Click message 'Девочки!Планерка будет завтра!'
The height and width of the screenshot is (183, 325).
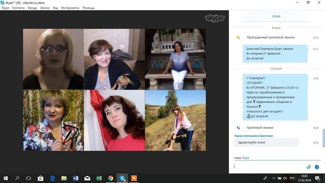point(275,53)
